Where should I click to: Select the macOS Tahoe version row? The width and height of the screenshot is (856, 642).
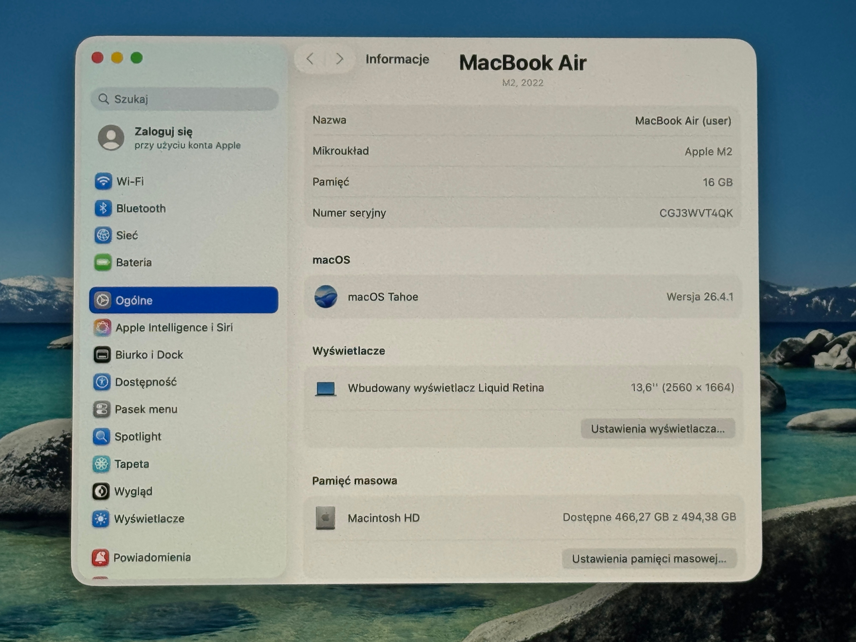[x=523, y=297]
